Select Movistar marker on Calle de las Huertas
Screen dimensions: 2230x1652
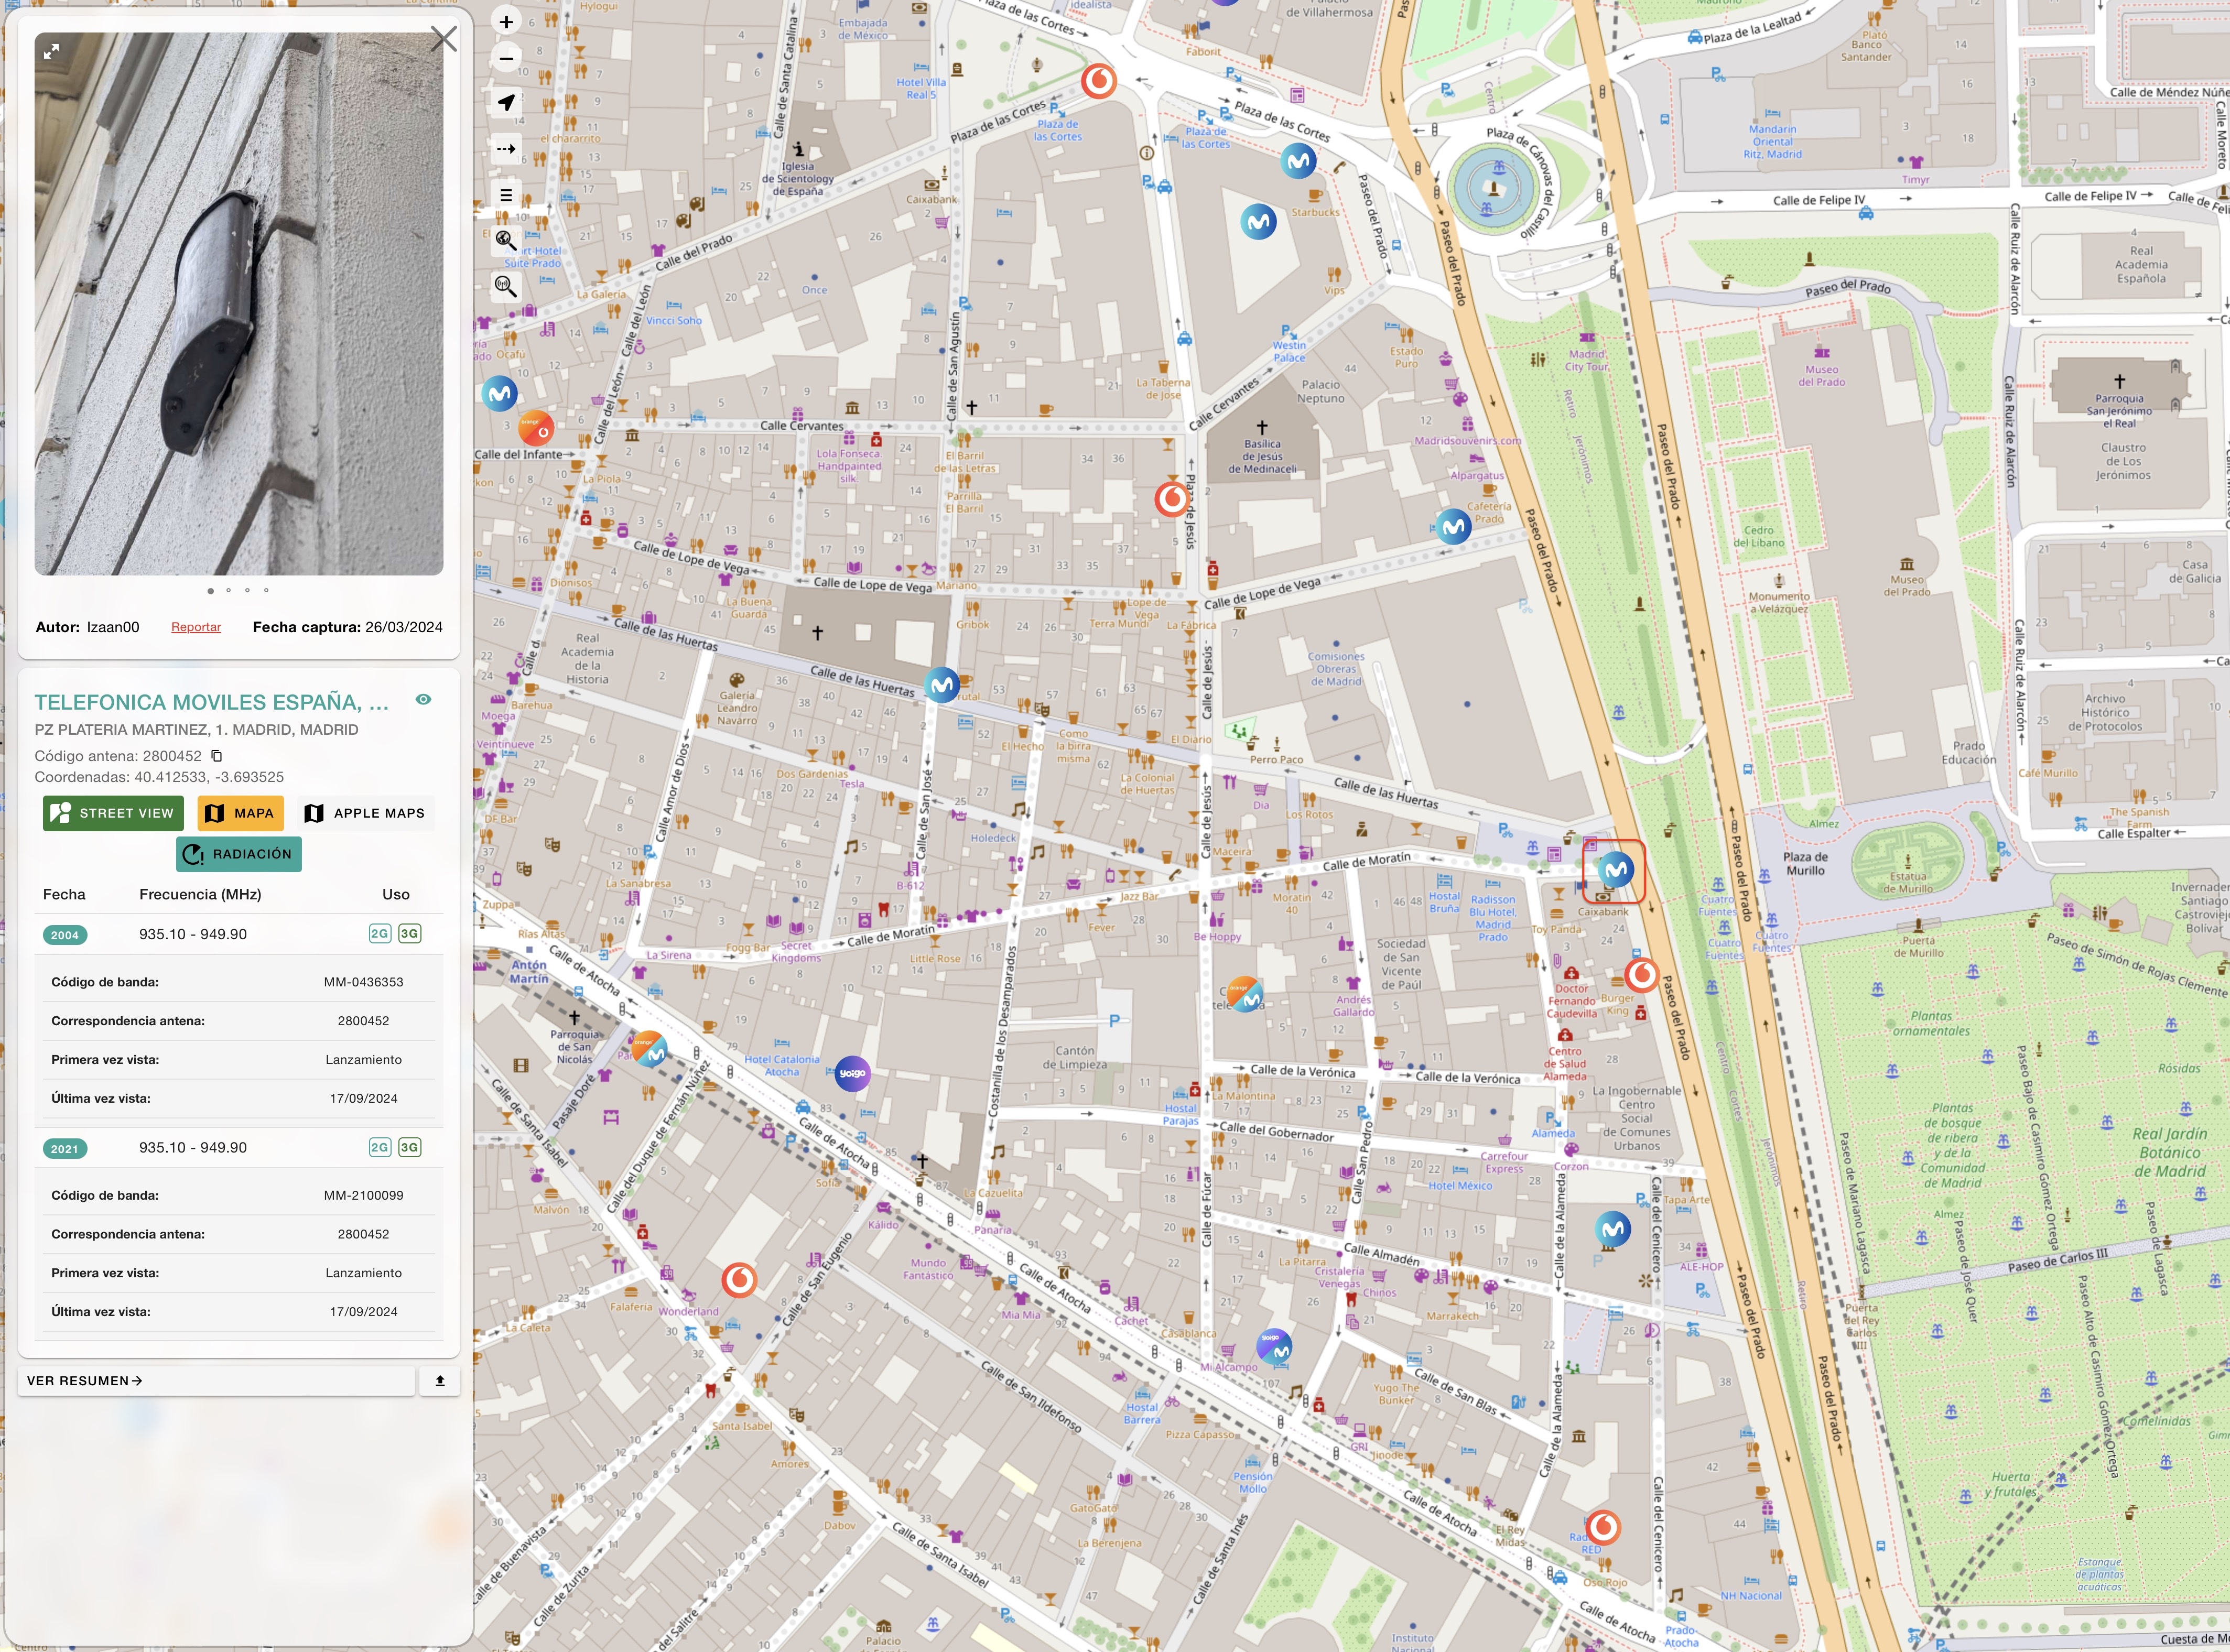point(941,686)
